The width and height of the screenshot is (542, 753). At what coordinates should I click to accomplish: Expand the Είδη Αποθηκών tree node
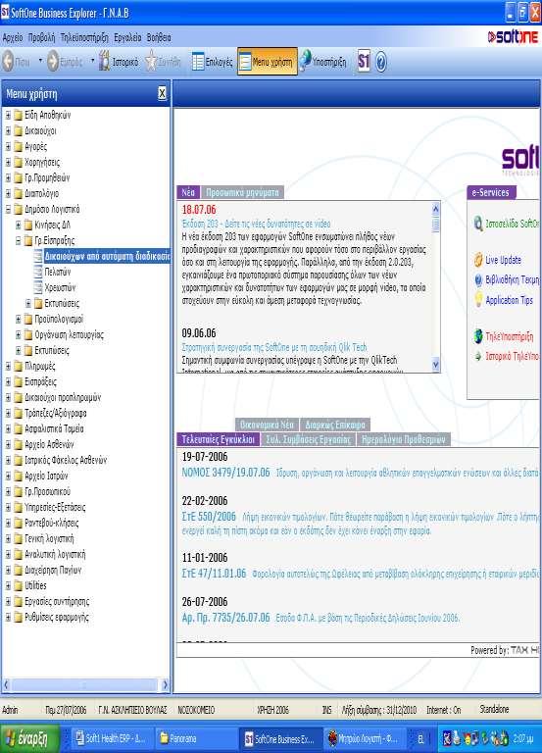coord(8,116)
